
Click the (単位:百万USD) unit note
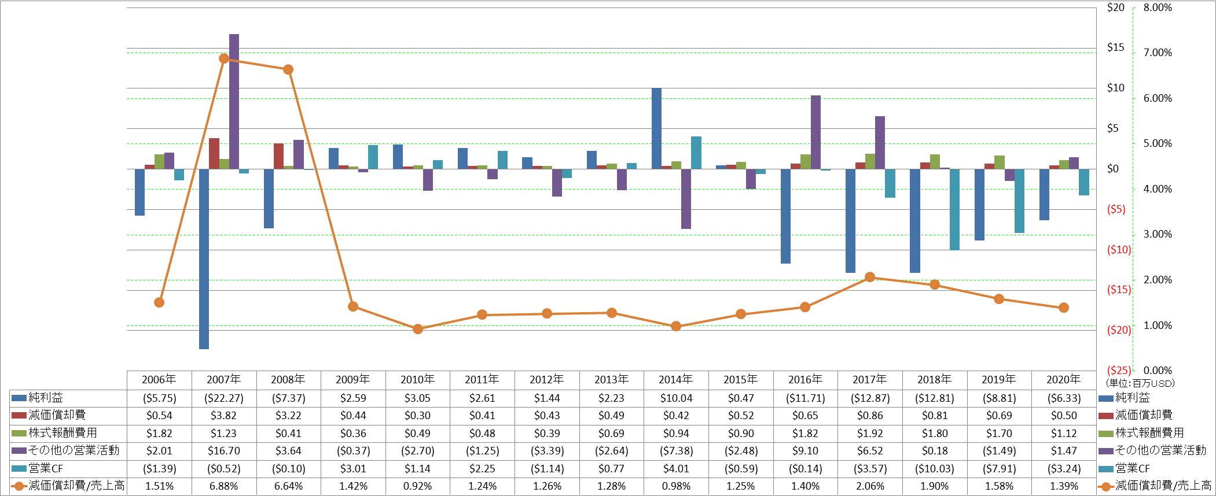click(x=1140, y=383)
